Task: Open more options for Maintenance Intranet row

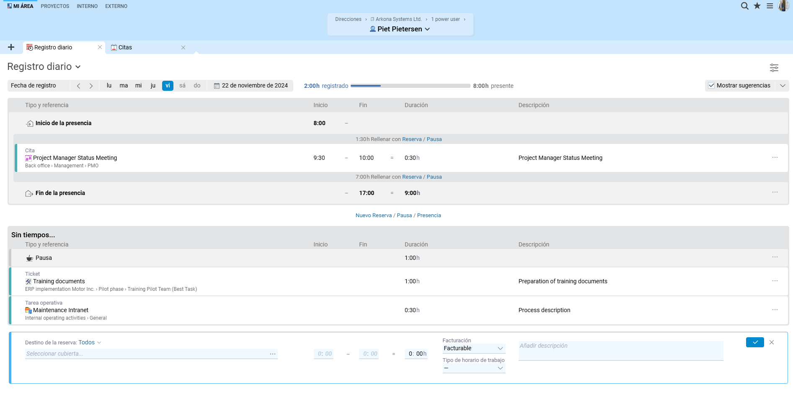Action: click(775, 310)
